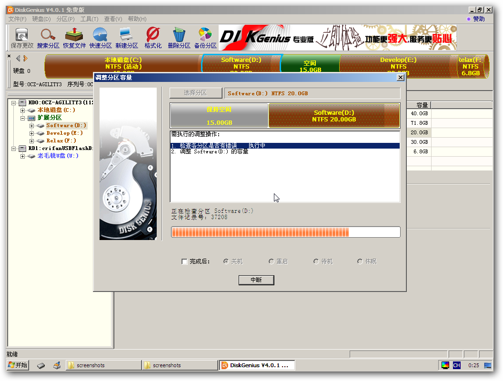503x381 pixels.
Task: Click the DiskGenius V4.0.1 taskbar button
Action: click(x=257, y=365)
